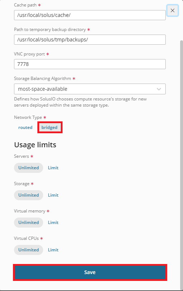Click the VNC proxy port field
The height and width of the screenshot is (291, 183).
tap(90, 64)
